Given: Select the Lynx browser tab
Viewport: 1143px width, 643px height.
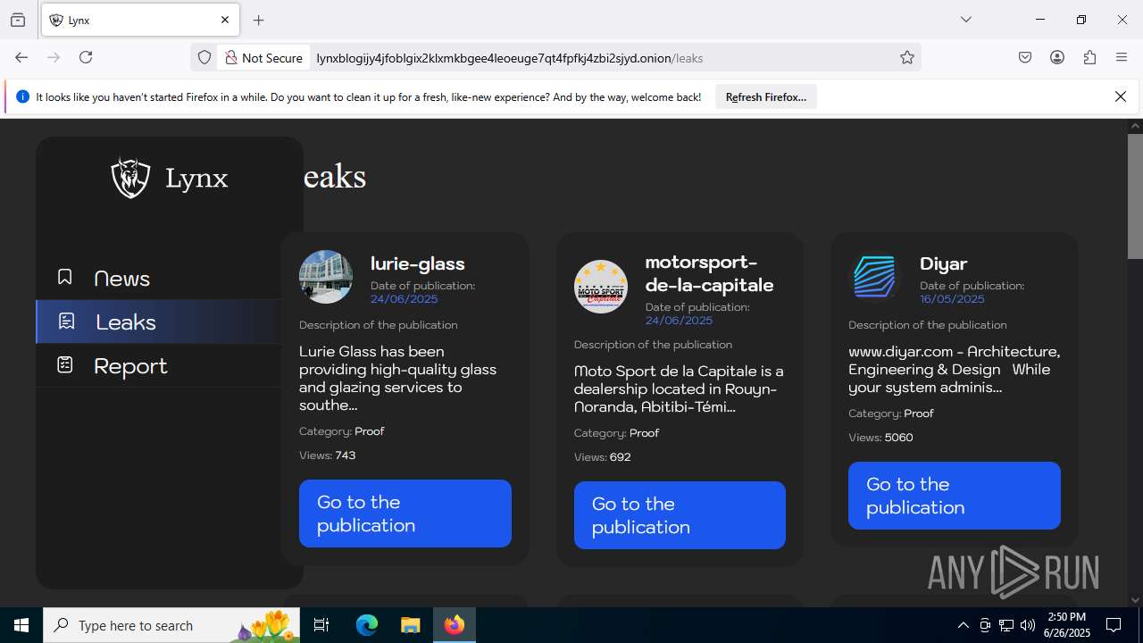Looking at the screenshot, I should coord(140,20).
